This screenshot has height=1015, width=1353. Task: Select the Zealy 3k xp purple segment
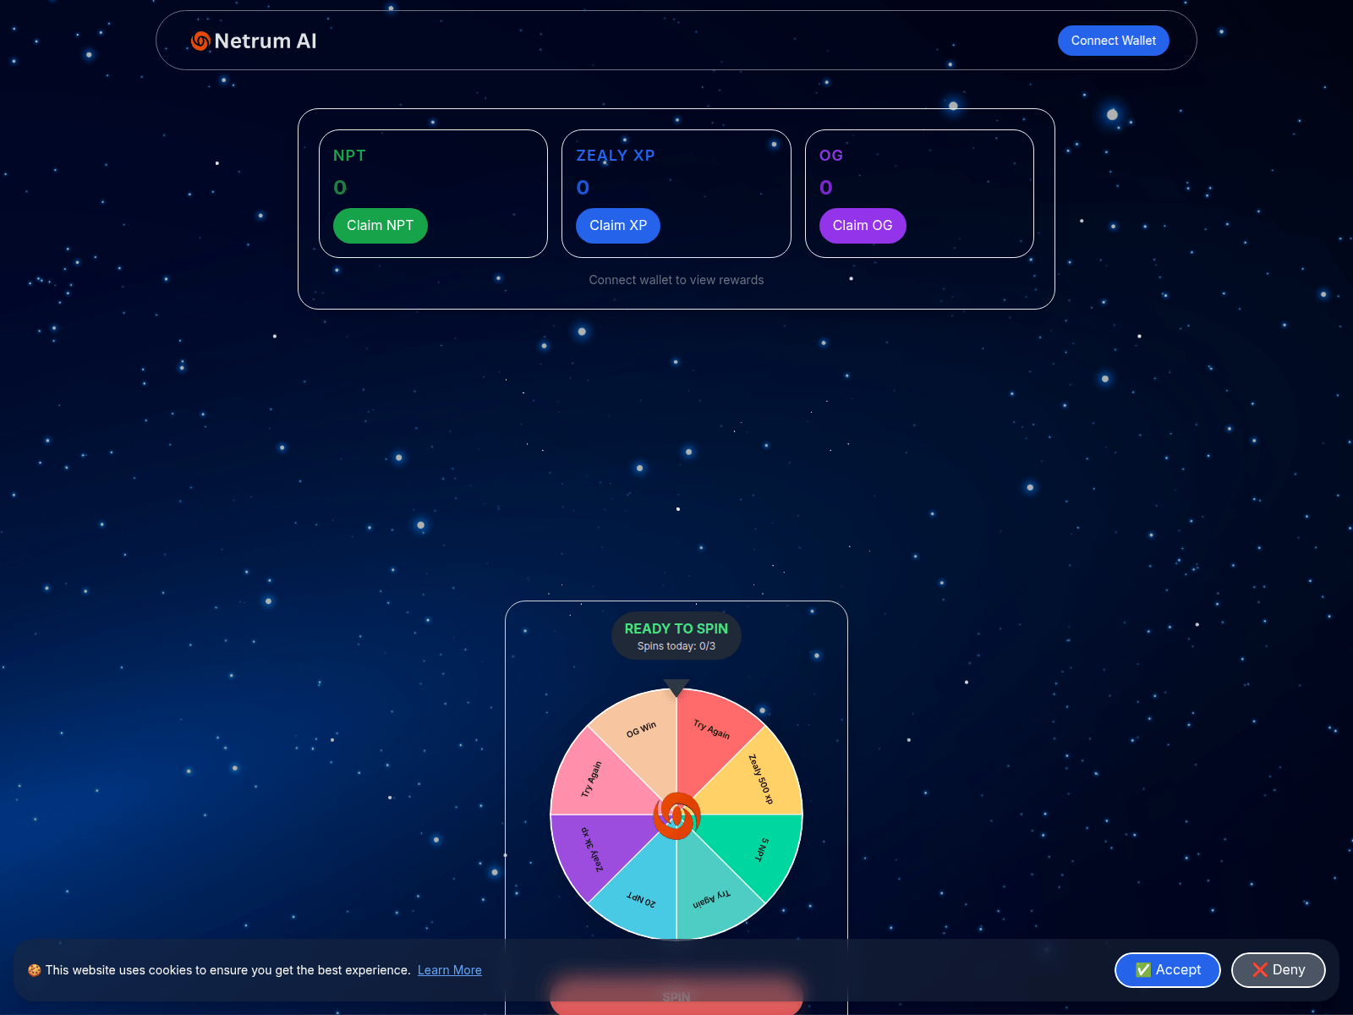point(592,850)
